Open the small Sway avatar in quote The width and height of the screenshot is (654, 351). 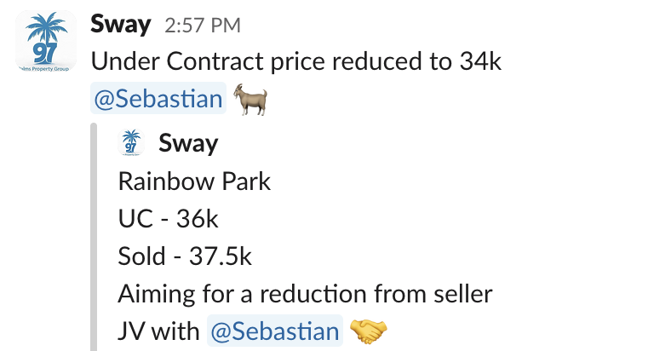[131, 143]
